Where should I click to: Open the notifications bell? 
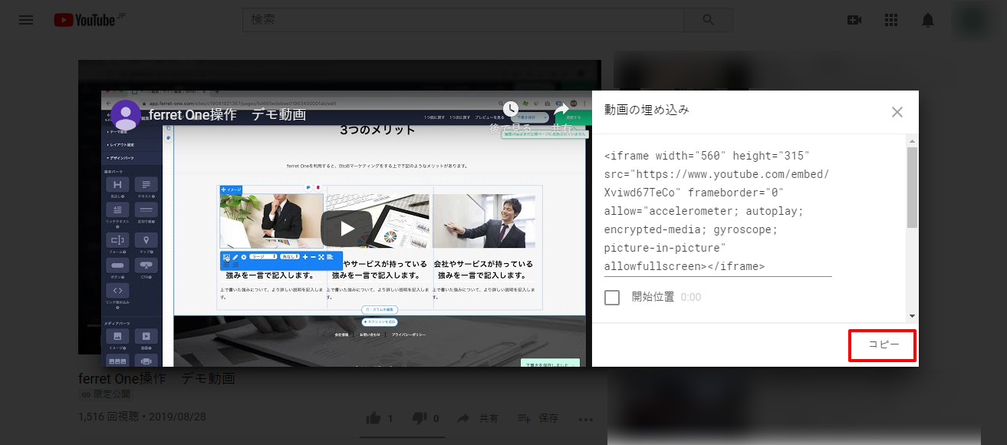(x=928, y=20)
